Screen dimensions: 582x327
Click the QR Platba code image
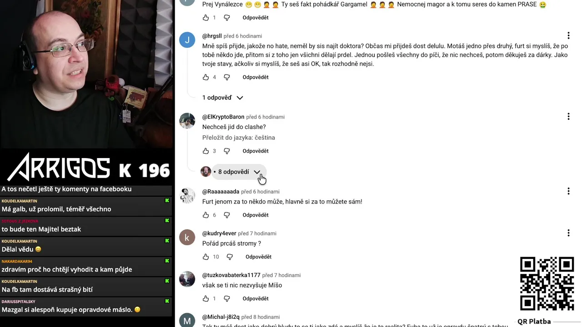[x=547, y=284]
